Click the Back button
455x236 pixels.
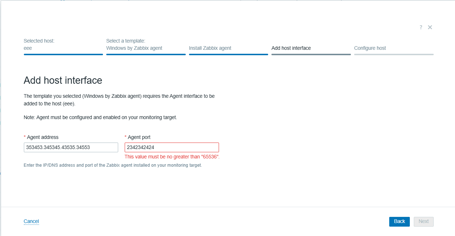click(399, 222)
